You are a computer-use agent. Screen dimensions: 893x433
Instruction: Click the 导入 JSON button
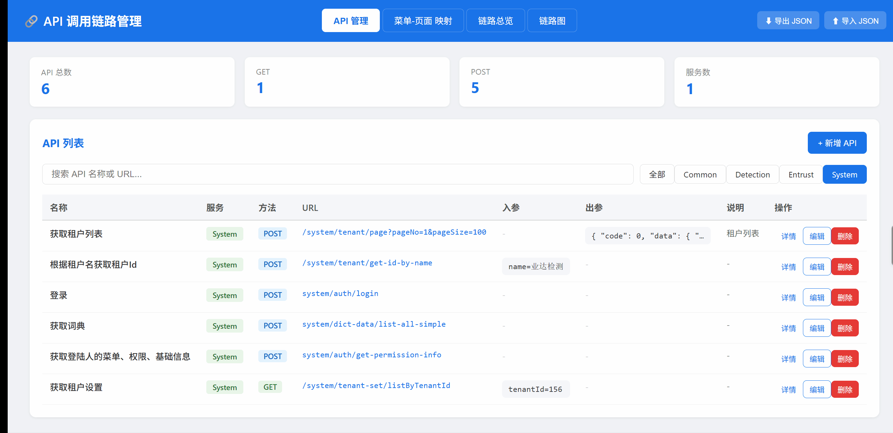pyautogui.click(x=855, y=21)
